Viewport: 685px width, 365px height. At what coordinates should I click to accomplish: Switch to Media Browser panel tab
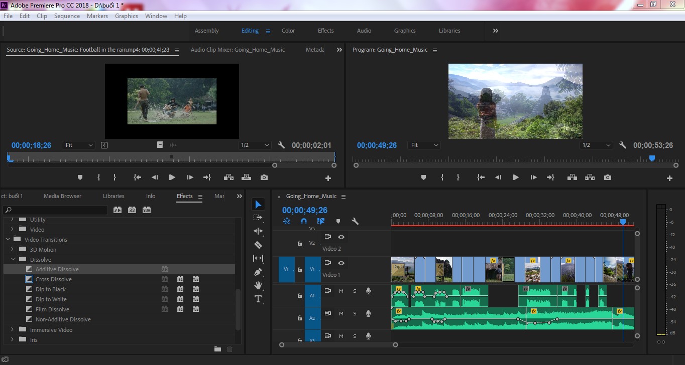(x=62, y=196)
